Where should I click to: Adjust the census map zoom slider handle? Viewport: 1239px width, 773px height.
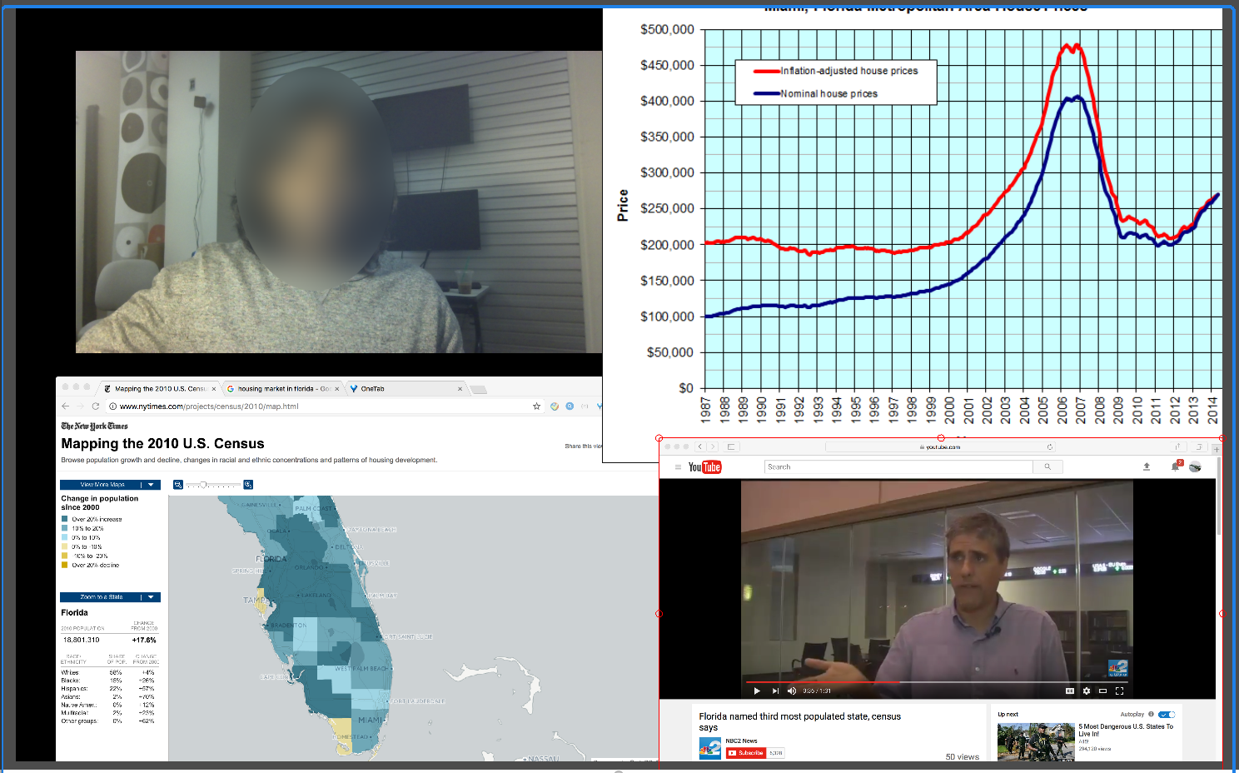pos(203,485)
